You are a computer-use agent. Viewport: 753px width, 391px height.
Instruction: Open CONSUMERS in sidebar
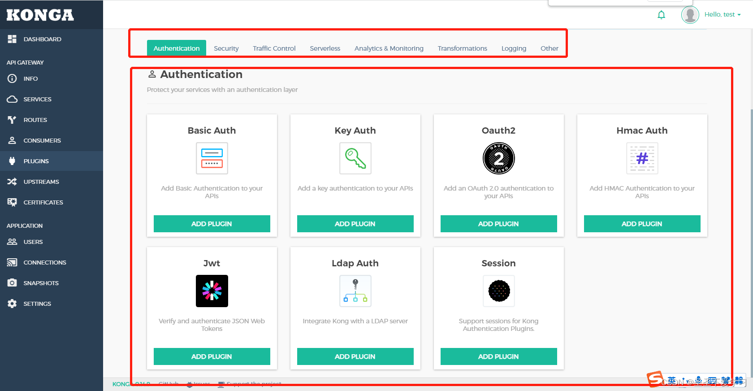[52, 140]
